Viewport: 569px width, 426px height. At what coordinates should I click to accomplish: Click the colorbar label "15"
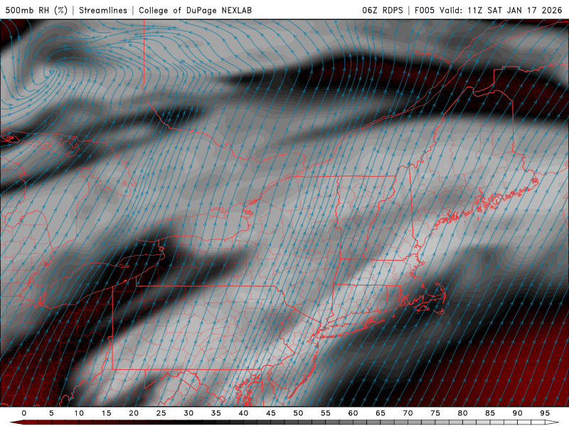[x=106, y=413]
